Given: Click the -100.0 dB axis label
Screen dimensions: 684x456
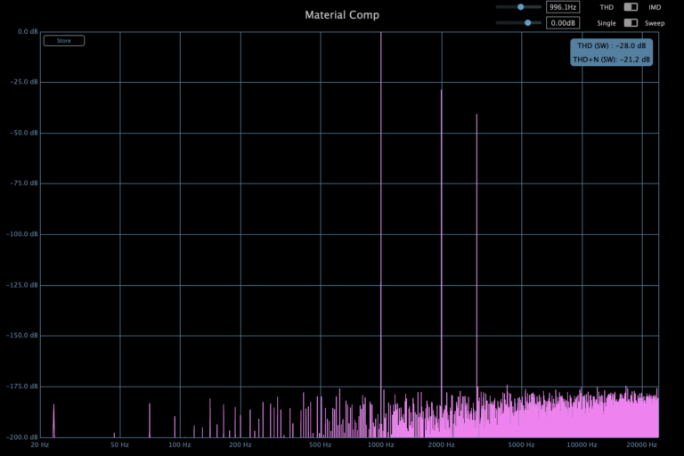Looking at the screenshot, I should 18,234.
